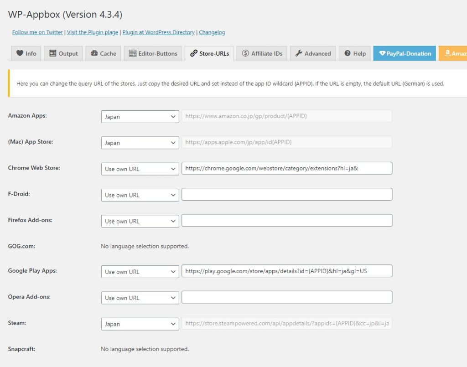Click the Google Play Apps URL field

(x=287, y=271)
